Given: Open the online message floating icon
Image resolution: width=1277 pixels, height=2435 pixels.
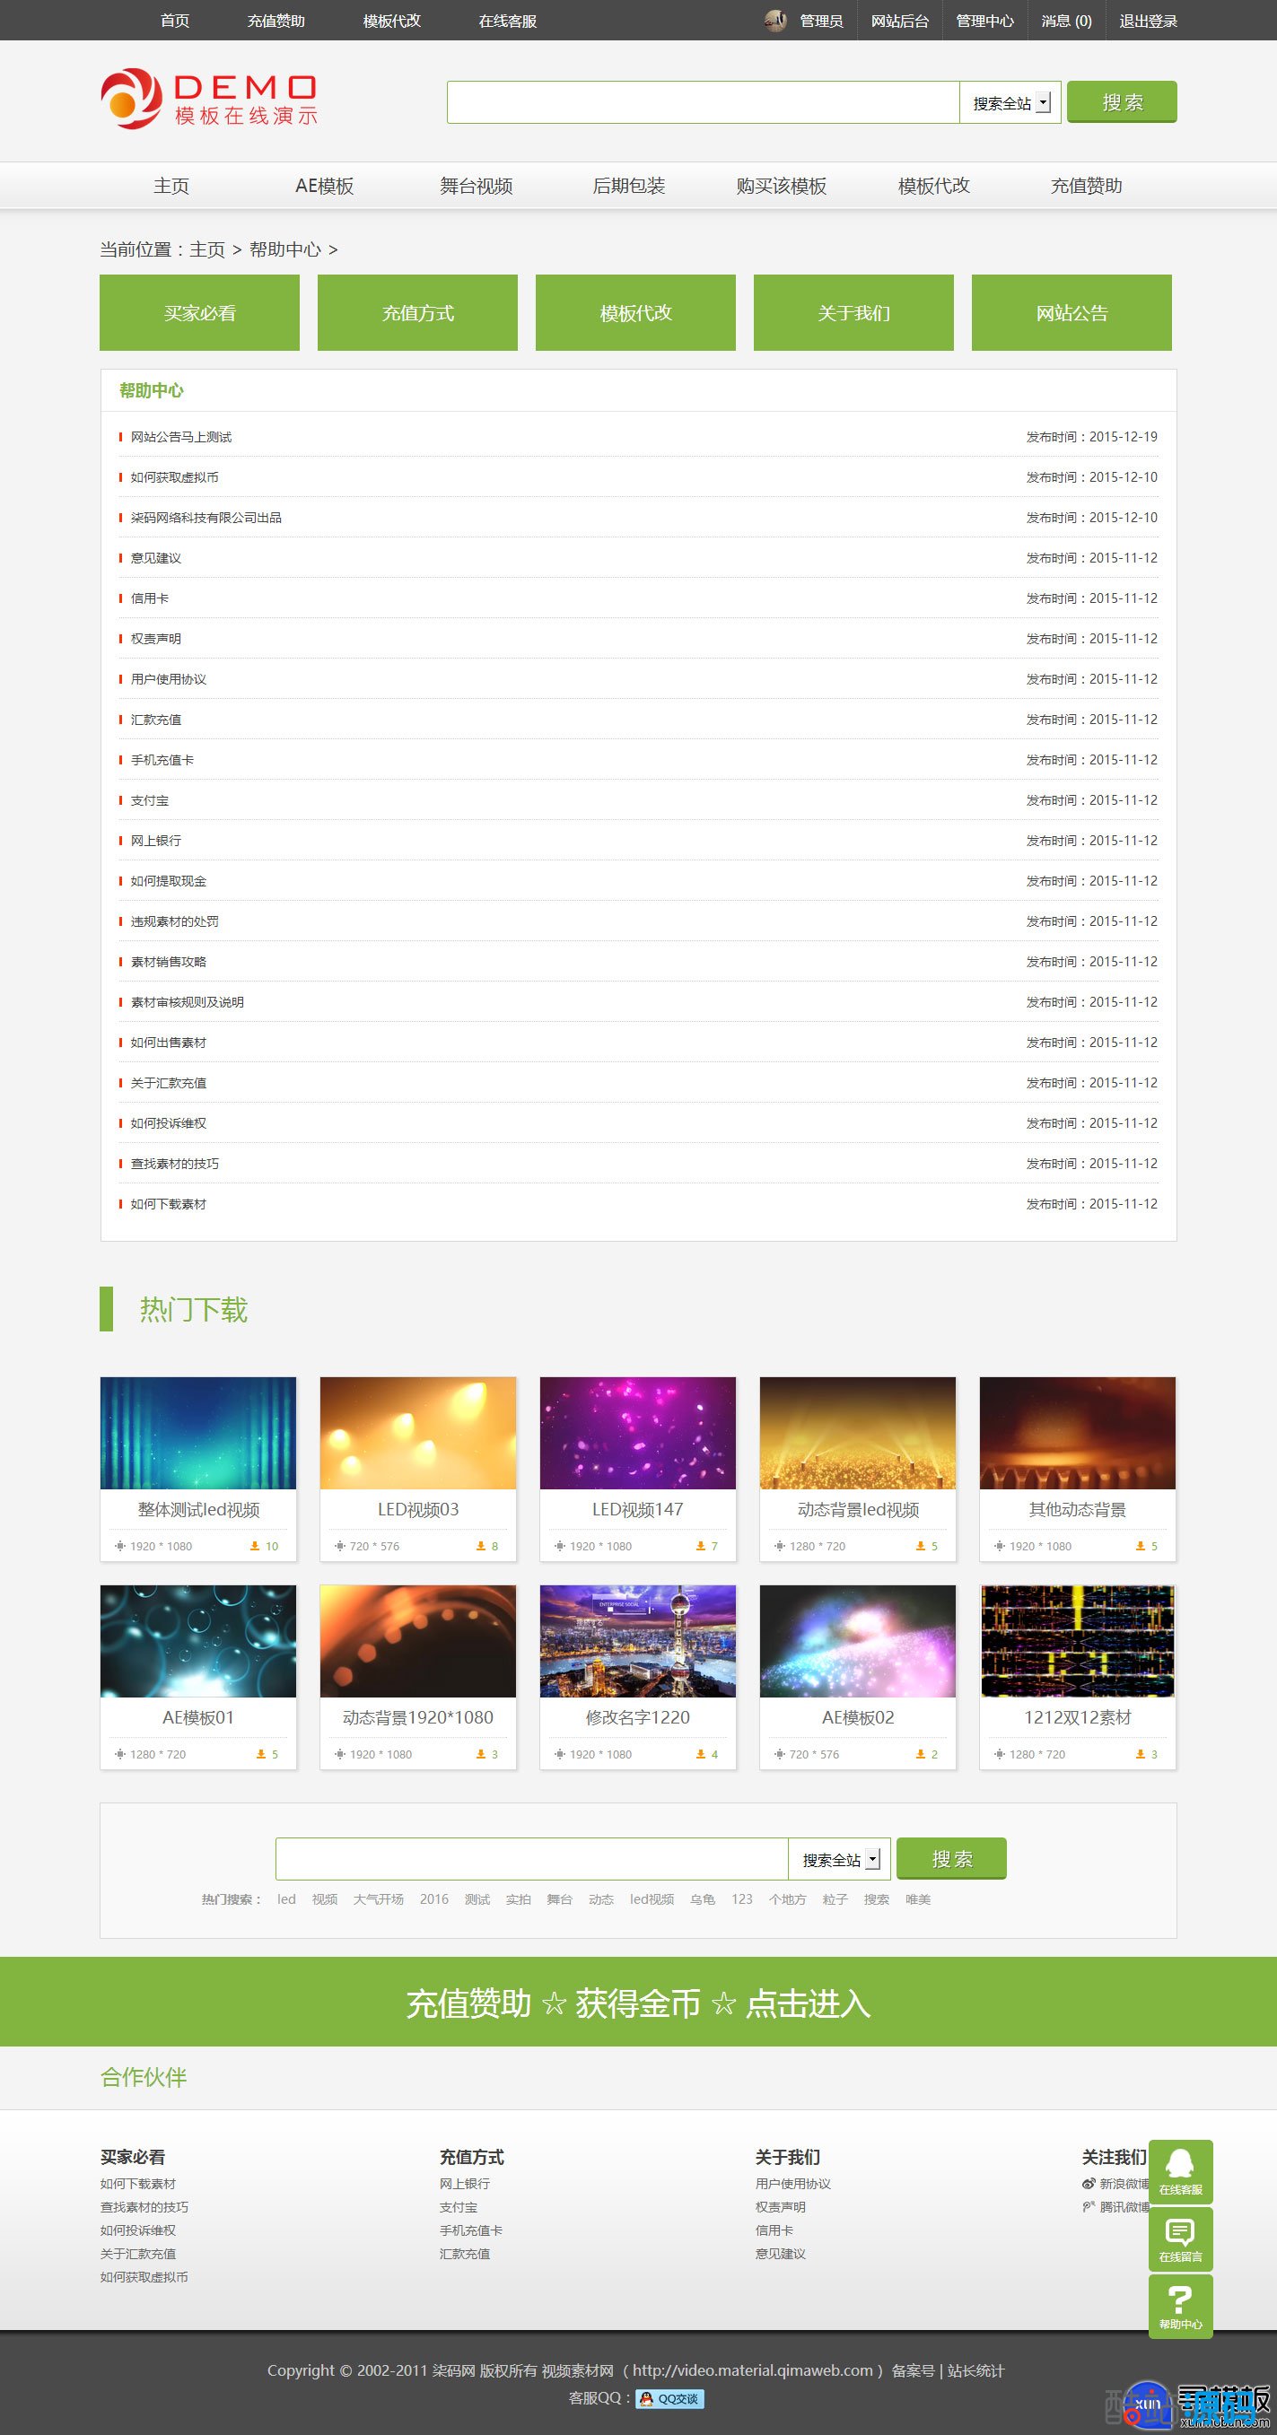Looking at the screenshot, I should tap(1180, 2239).
